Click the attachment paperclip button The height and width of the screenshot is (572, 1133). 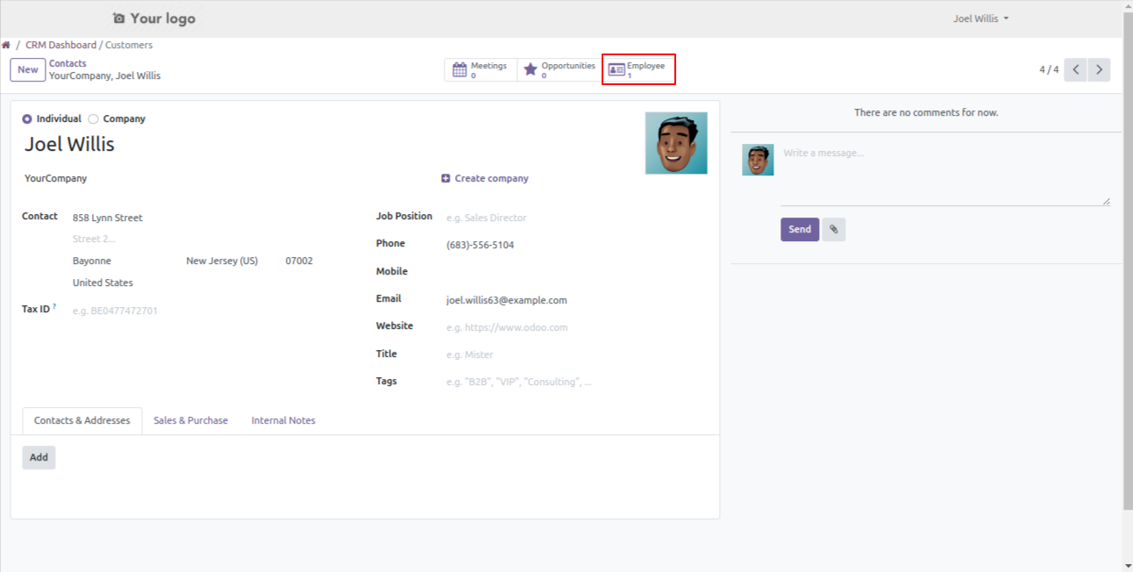tap(834, 229)
